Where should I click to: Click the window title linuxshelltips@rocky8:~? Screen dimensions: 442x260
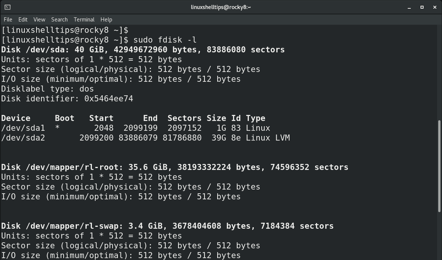221,7
